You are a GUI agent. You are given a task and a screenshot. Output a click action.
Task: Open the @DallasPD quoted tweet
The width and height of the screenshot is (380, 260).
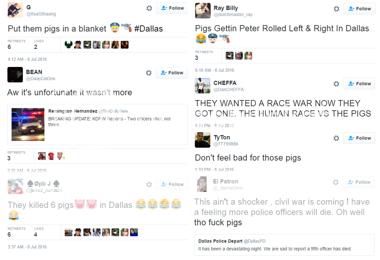(x=284, y=245)
